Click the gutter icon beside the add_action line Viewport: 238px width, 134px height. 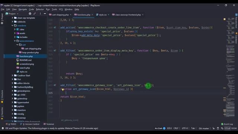pyautogui.click(x=55, y=28)
